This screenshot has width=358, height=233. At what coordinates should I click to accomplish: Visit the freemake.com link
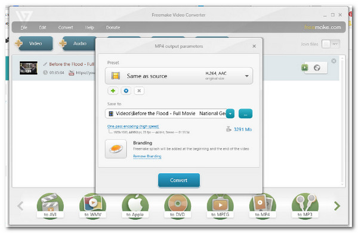pyautogui.click(x=323, y=27)
